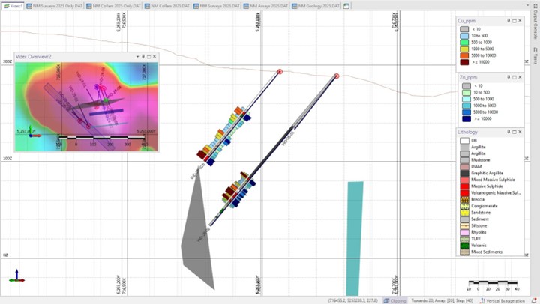The width and height of the screenshot is (540, 304).
Task: Toggle Clipping in the status bar
Action: pyautogui.click(x=395, y=300)
